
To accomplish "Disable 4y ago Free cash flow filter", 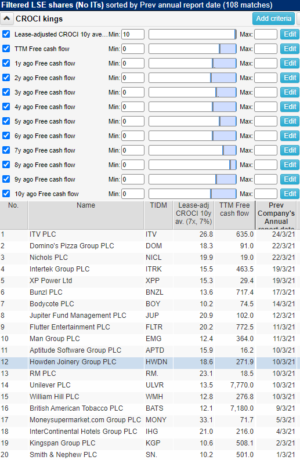I will pos(6,107).
